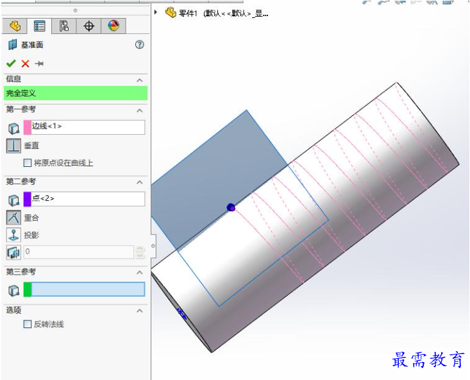
Task: Click the help question mark icon
Action: pos(139,45)
